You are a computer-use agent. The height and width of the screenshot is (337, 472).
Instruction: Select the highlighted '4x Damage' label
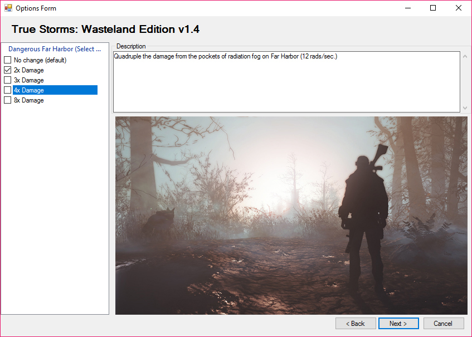(55, 90)
